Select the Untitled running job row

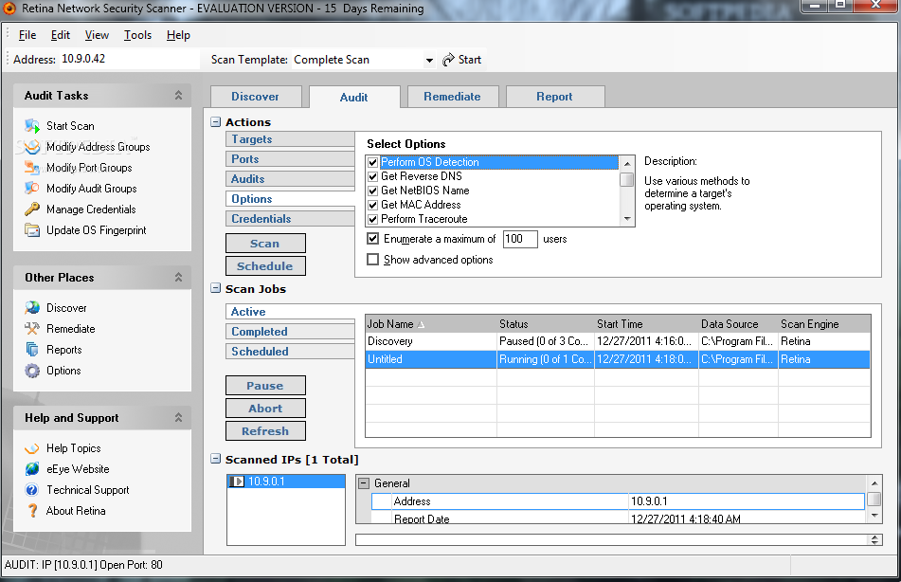tap(617, 359)
